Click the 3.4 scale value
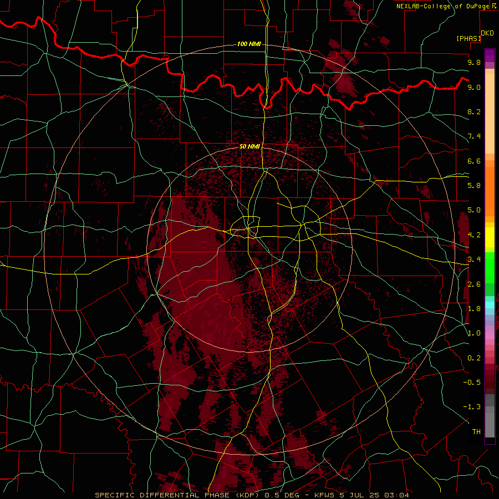 tap(474, 259)
